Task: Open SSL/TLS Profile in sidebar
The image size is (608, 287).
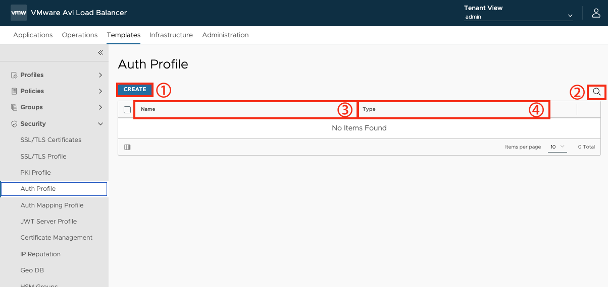Action: (x=43, y=156)
